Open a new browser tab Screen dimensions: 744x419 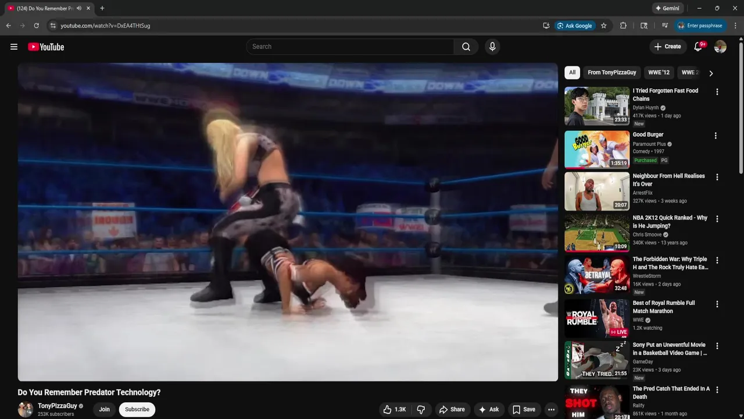(x=102, y=8)
